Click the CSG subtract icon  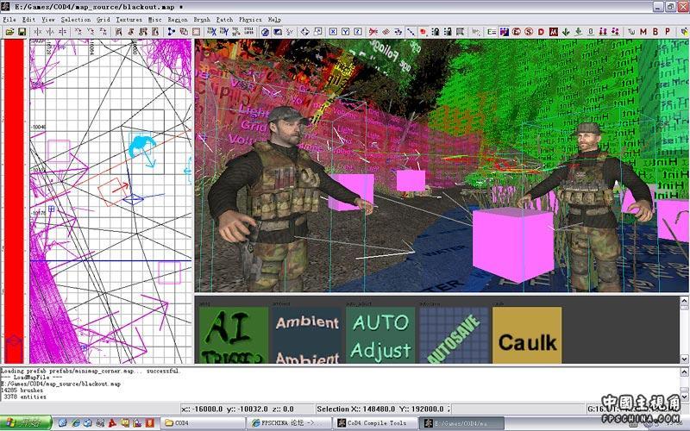coord(184,32)
